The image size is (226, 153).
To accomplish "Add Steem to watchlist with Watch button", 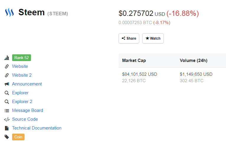I will click(153, 38).
